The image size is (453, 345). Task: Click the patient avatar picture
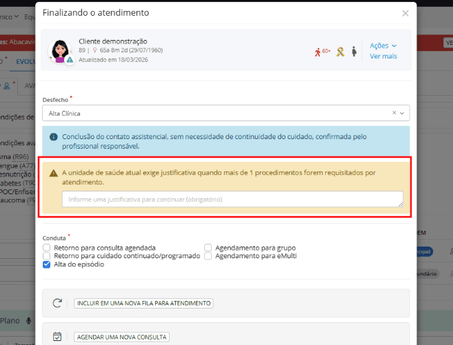[60, 50]
